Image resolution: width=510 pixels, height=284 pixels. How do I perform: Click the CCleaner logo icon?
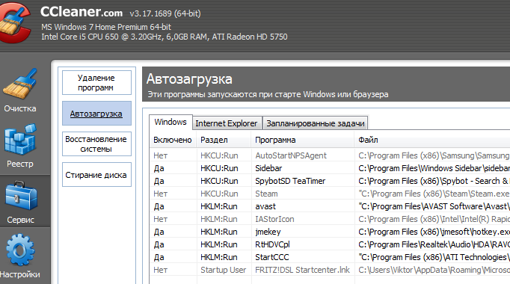coord(15,22)
